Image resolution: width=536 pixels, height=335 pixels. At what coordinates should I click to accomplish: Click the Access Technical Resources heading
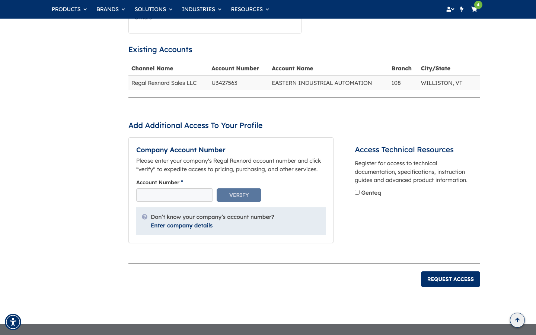click(404, 150)
